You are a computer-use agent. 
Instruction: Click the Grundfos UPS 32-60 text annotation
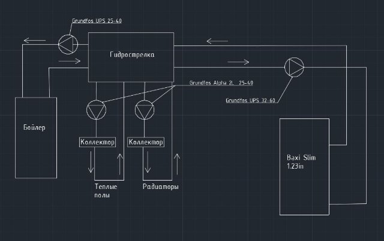(250, 101)
